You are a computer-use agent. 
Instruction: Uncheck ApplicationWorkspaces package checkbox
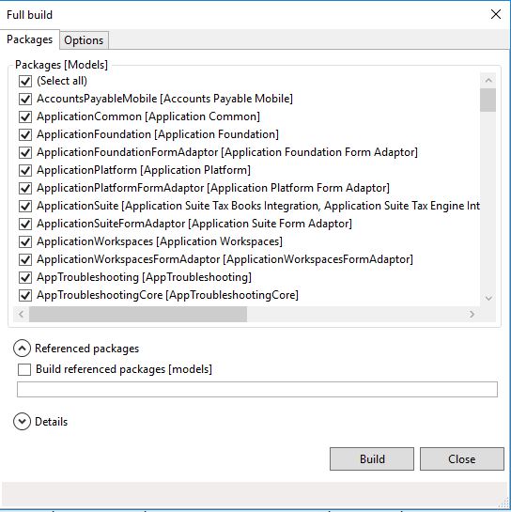pyautogui.click(x=25, y=242)
